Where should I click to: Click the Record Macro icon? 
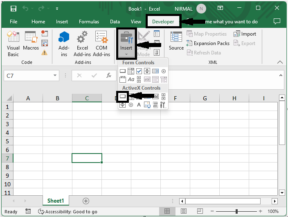(x=45, y=34)
